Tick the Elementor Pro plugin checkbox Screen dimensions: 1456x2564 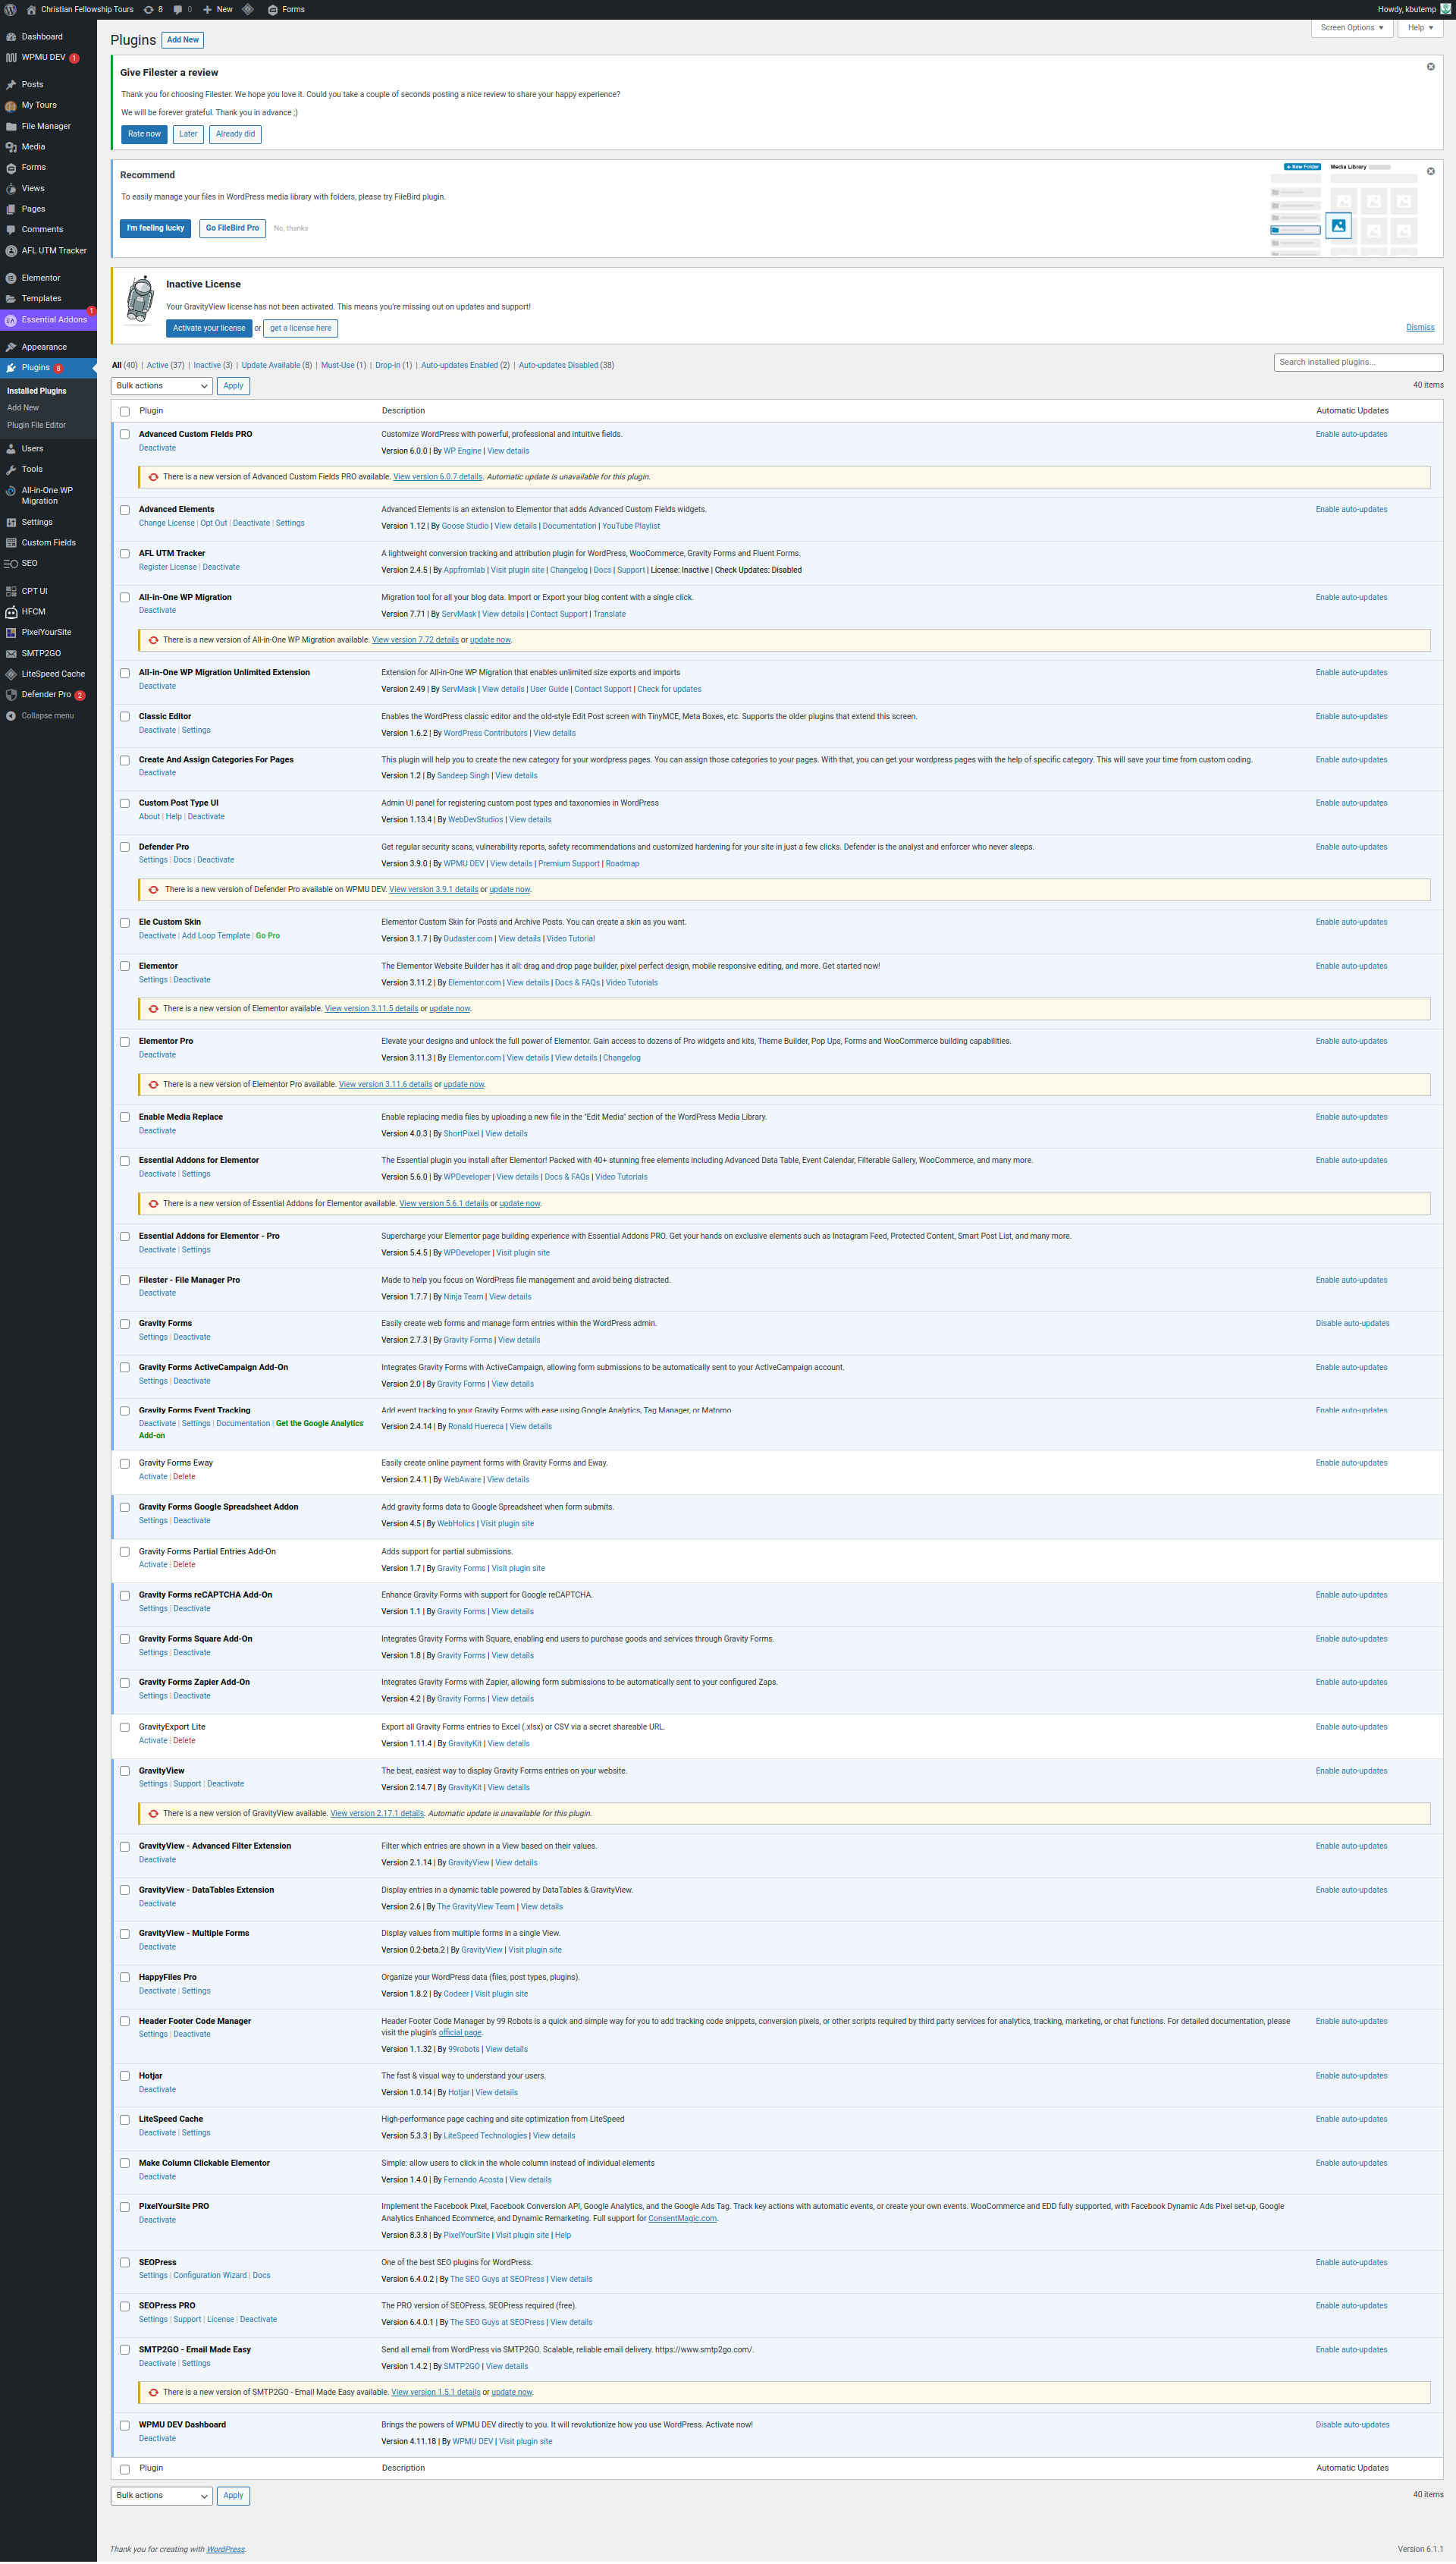pyautogui.click(x=125, y=1042)
